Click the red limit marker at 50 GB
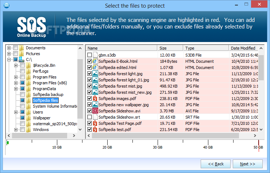Image resolution: width=270 pixels, height=173 pixels. click(259, 146)
